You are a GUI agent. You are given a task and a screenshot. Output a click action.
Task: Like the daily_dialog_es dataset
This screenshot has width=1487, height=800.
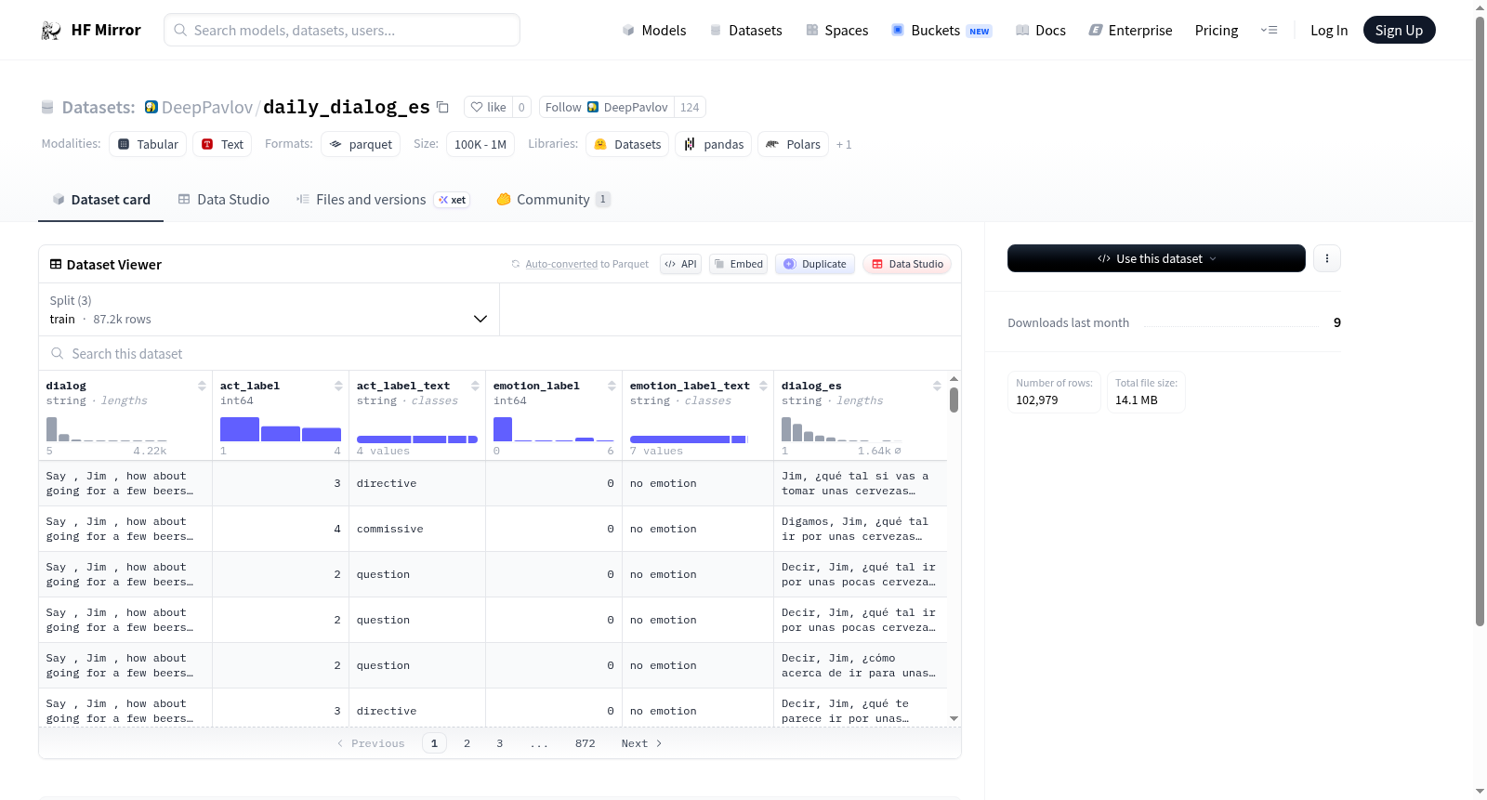(489, 107)
